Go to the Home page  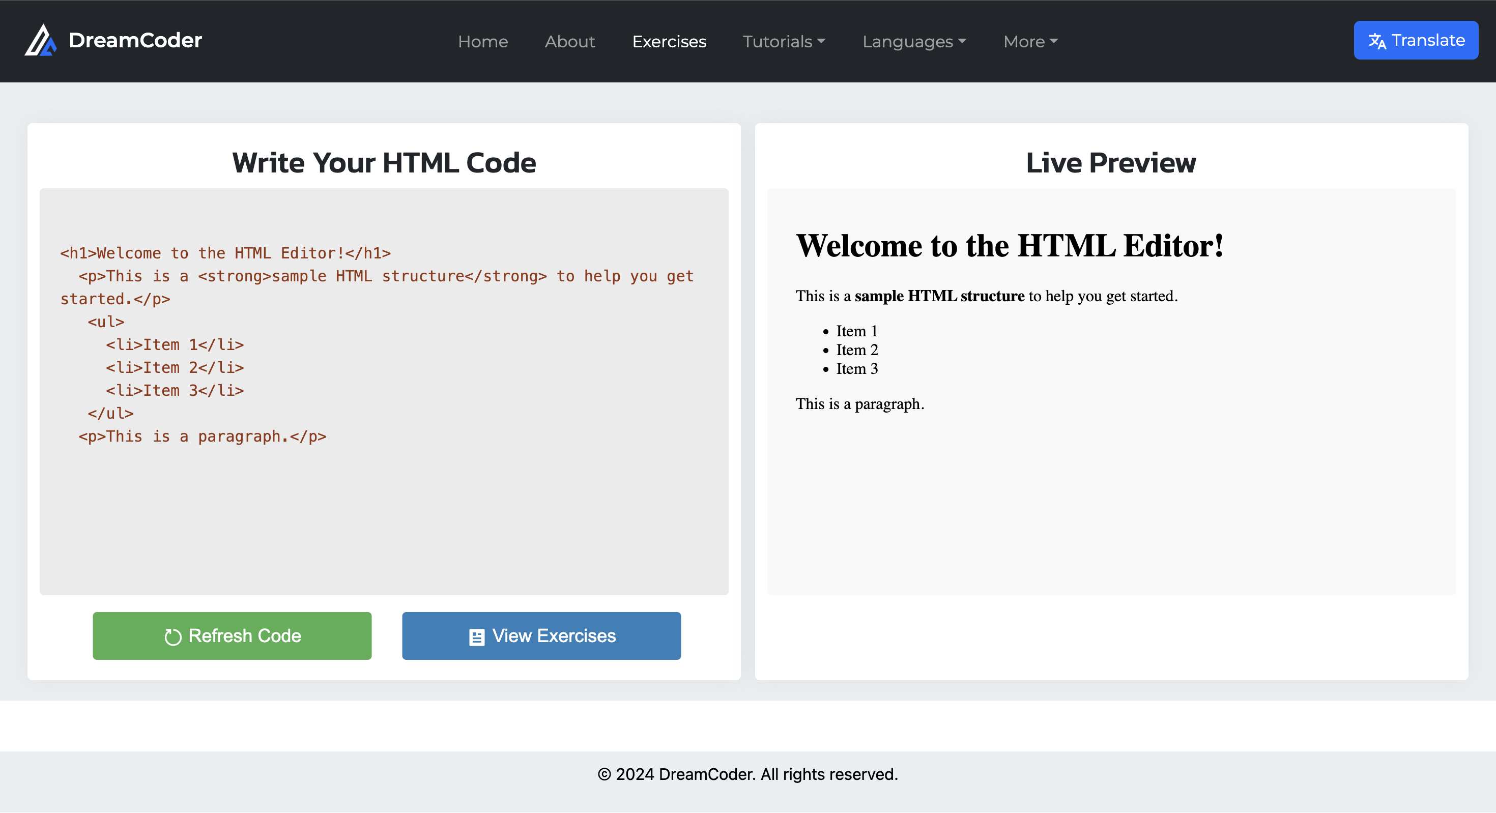(x=482, y=41)
